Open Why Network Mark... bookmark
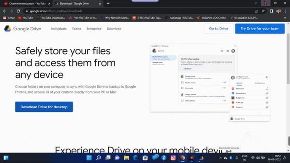290x163 pixels. [115, 18]
